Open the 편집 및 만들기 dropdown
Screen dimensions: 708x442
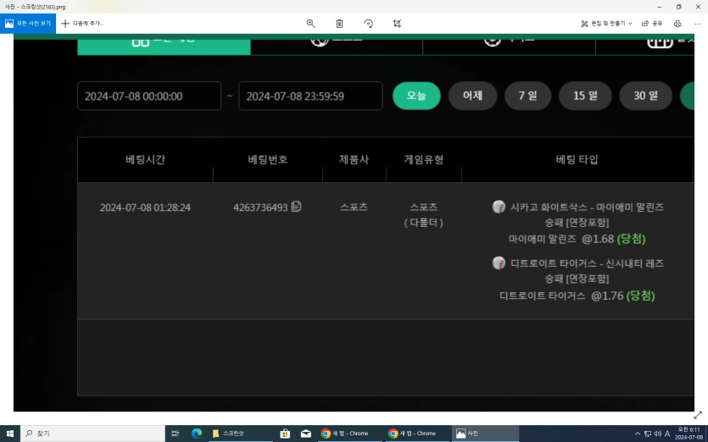click(606, 24)
